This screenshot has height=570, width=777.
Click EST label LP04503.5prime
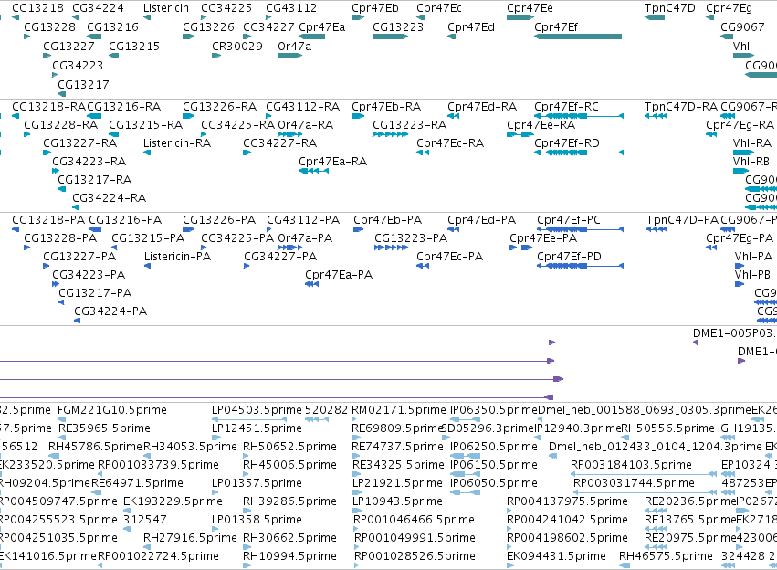click(x=257, y=410)
